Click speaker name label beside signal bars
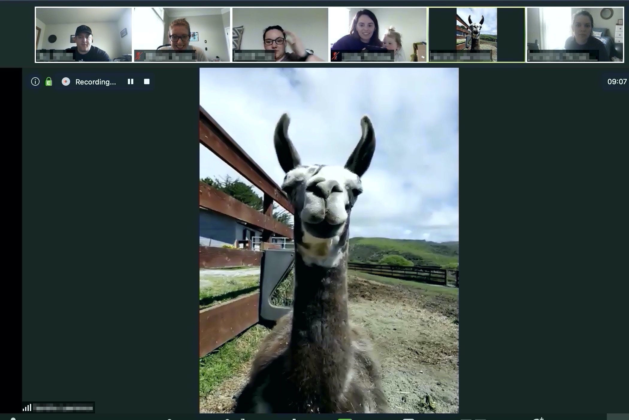Image resolution: width=629 pixels, height=420 pixels. 63,408
